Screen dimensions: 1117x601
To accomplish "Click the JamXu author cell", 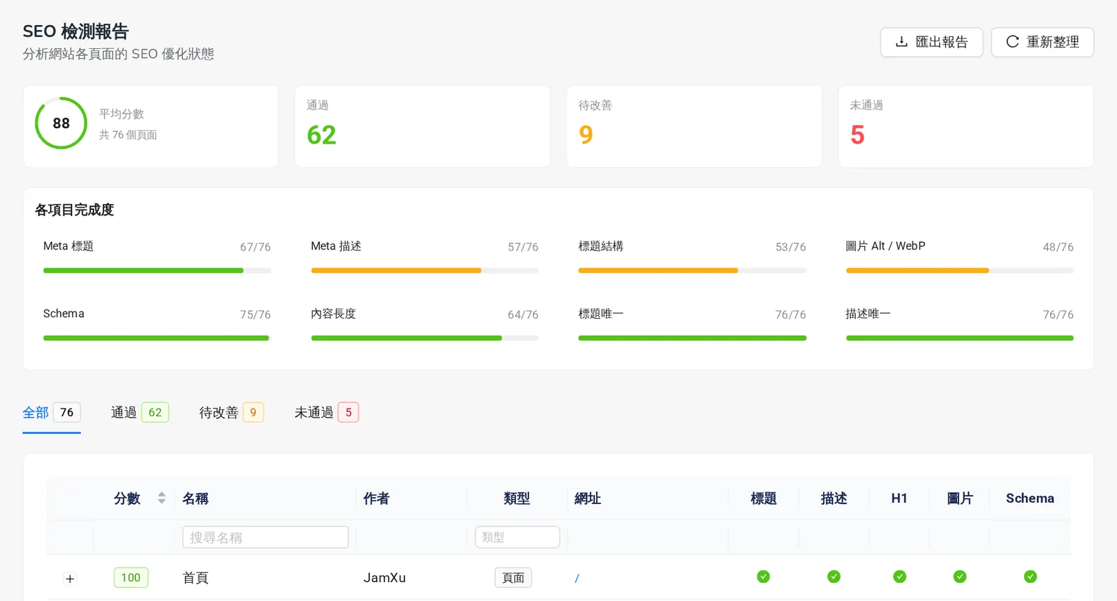I will pyautogui.click(x=385, y=578).
